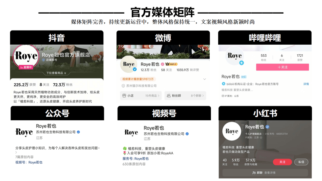Image resolution: width=322 pixels, height=181 pixels.
Task: Click the WeChat official account Roye logo
Action: click(x=24, y=132)
